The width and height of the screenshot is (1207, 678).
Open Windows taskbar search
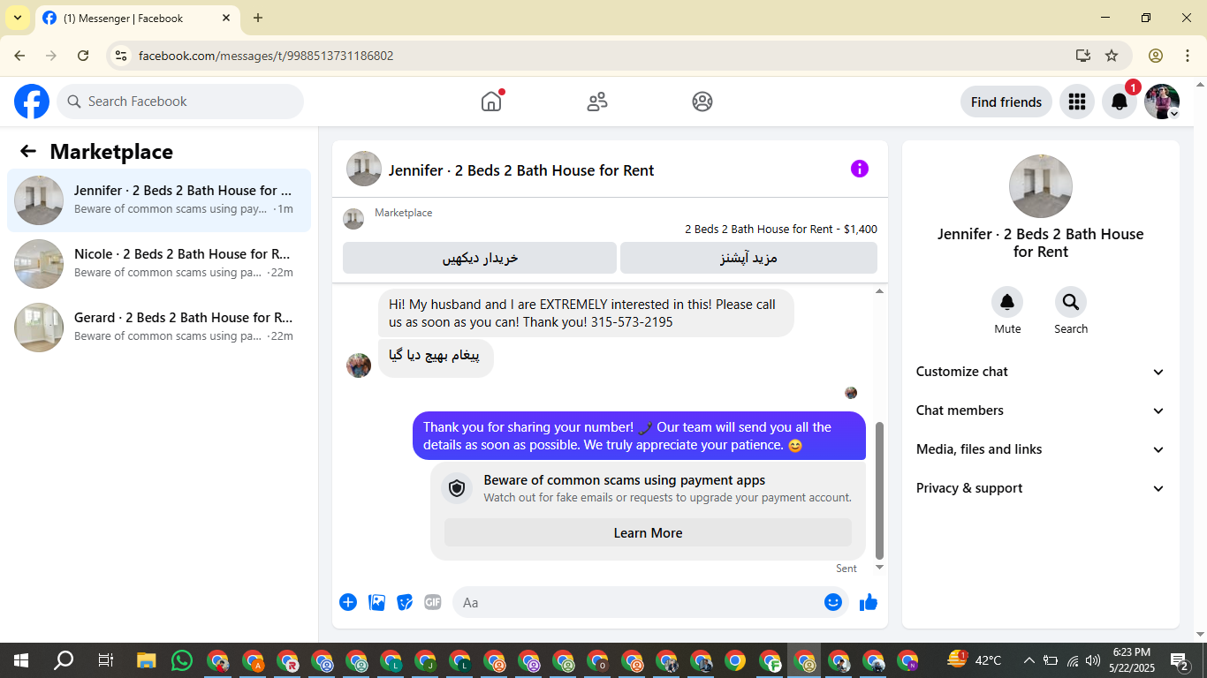tap(64, 660)
